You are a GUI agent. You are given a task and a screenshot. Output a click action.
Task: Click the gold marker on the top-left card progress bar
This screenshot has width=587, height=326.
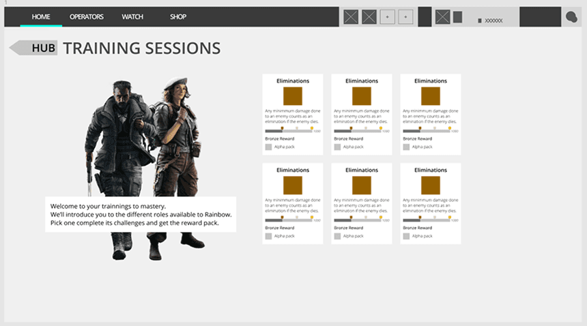pyautogui.click(x=312, y=128)
